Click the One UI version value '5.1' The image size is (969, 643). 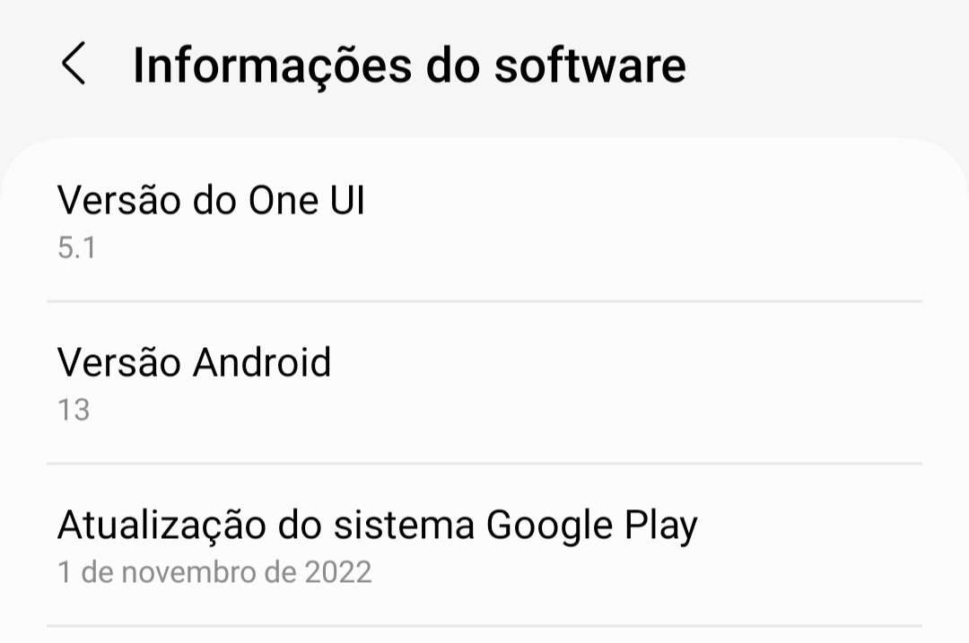pyautogui.click(x=76, y=248)
